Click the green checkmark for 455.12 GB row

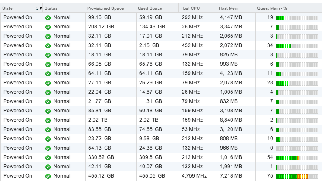point(48,176)
